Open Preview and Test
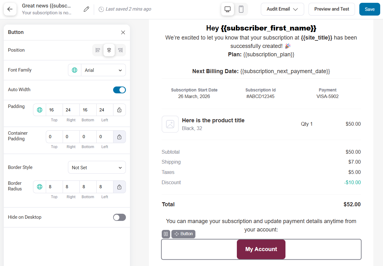Image resolution: width=383 pixels, height=266 pixels. (x=332, y=9)
